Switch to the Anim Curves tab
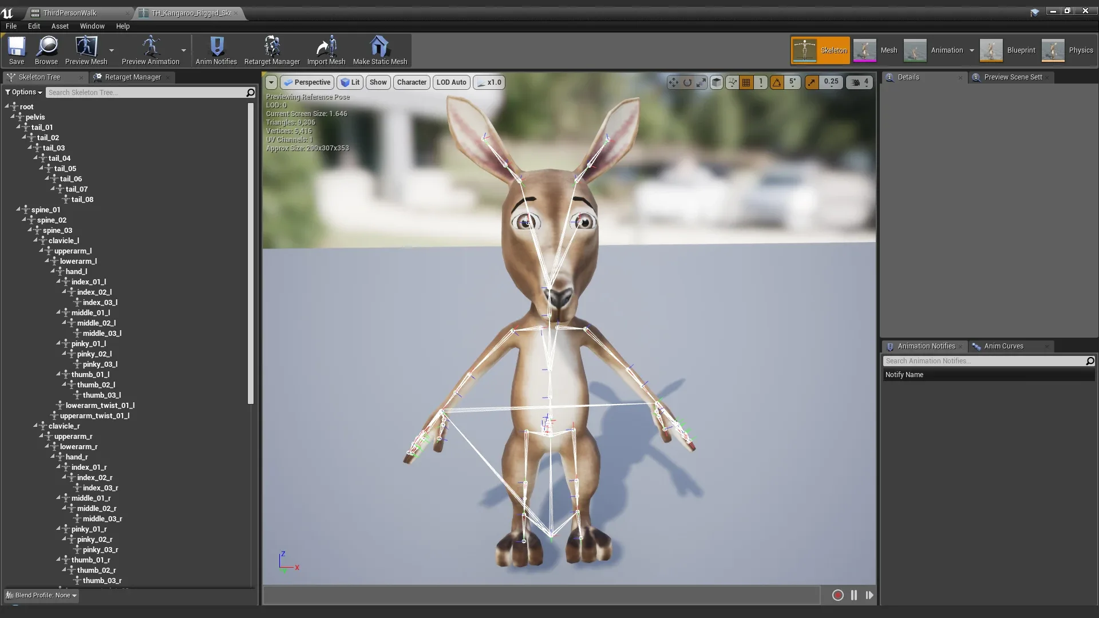1099x618 pixels. [1005, 346]
